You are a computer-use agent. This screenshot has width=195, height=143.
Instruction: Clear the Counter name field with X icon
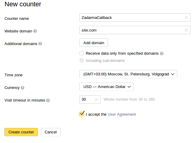186,17
